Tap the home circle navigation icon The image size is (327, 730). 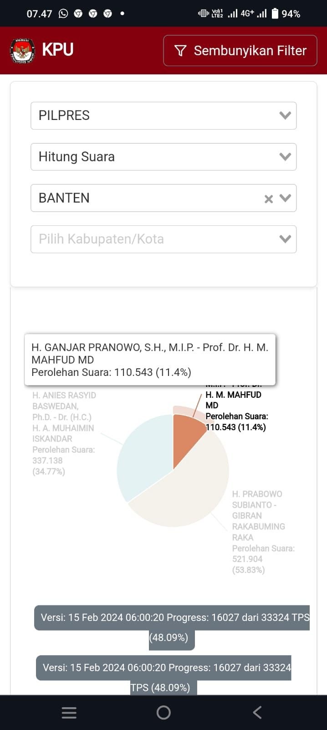[x=163, y=712]
